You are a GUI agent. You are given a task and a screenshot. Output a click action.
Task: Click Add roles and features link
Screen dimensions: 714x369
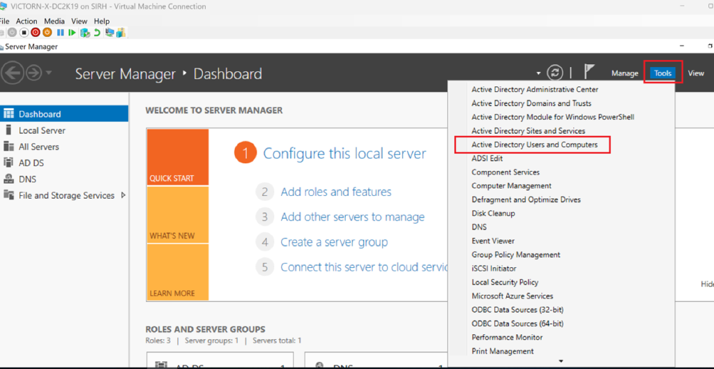coord(335,192)
